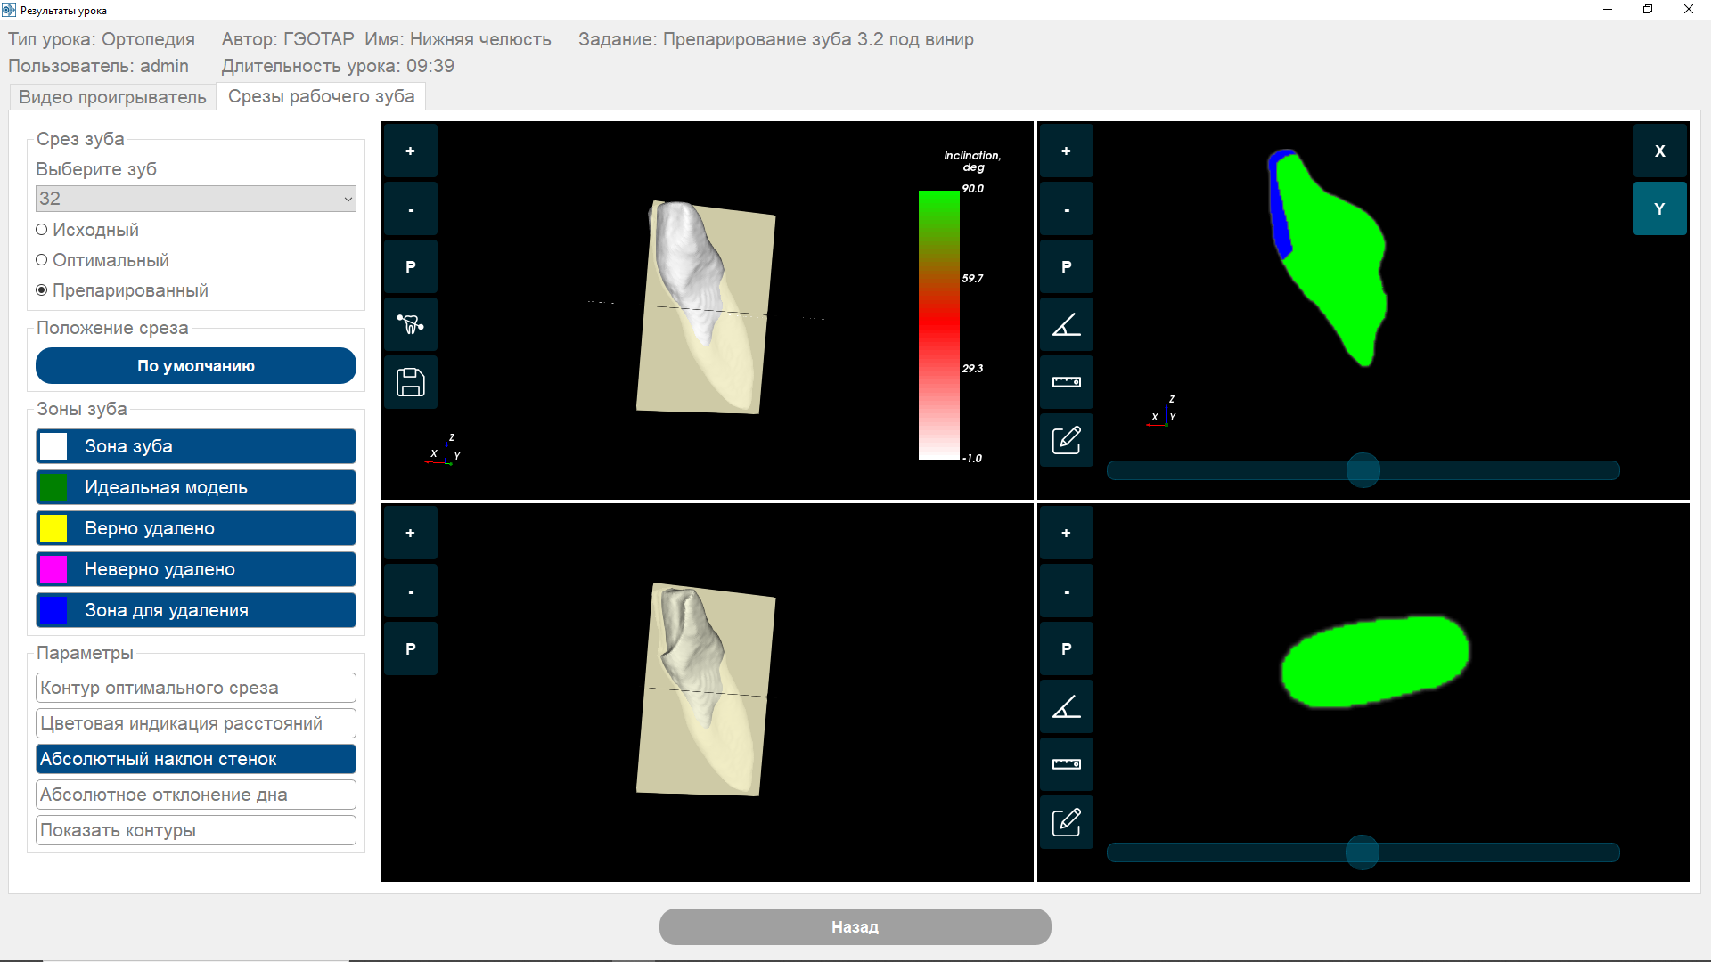Switch to Видео проигрыватель tab
The width and height of the screenshot is (1711, 962).
112,97
